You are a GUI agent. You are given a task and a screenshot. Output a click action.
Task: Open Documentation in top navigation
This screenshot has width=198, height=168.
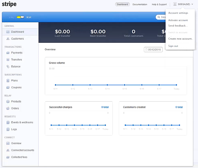pyautogui.click(x=140, y=4)
